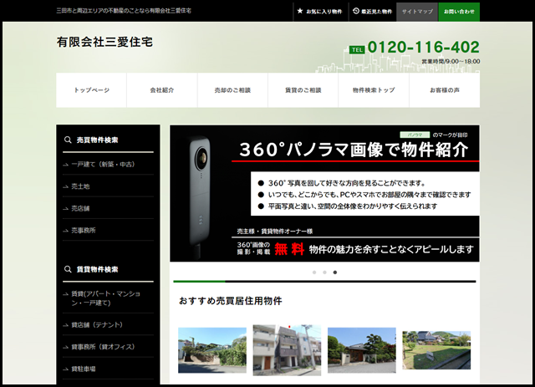535x387 pixels.
Task: Open fourth property thumbnail of grassy lot
Action: pyautogui.click(x=436, y=350)
